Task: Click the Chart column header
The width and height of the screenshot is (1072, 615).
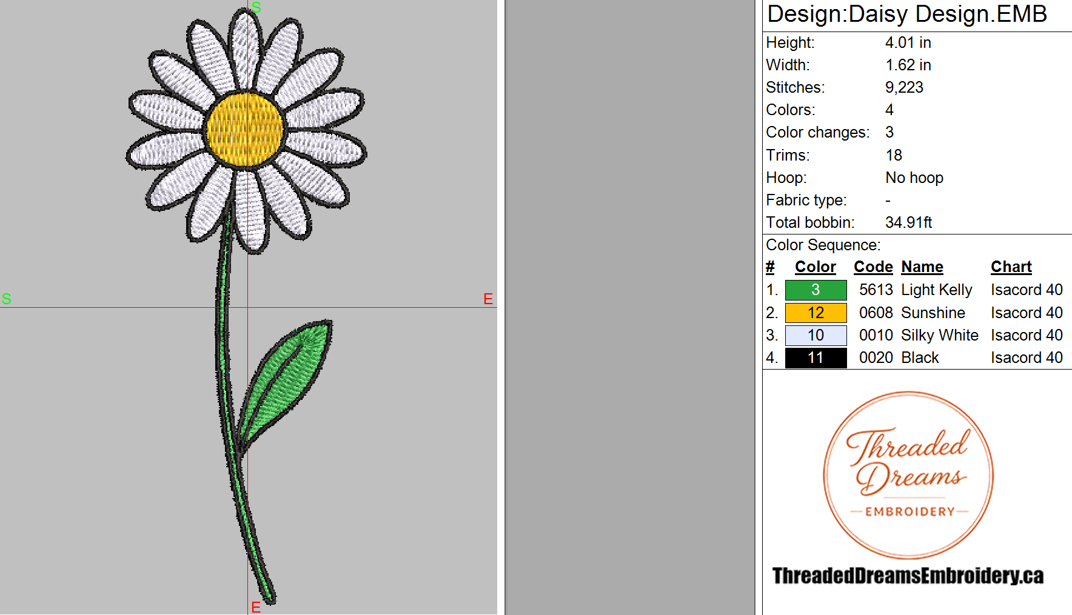Action: tap(1011, 267)
